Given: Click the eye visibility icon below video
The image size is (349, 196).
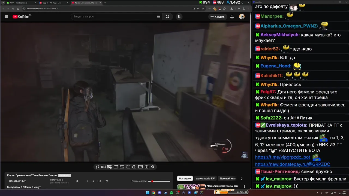Looking at the screenshot, I should coord(110,167).
